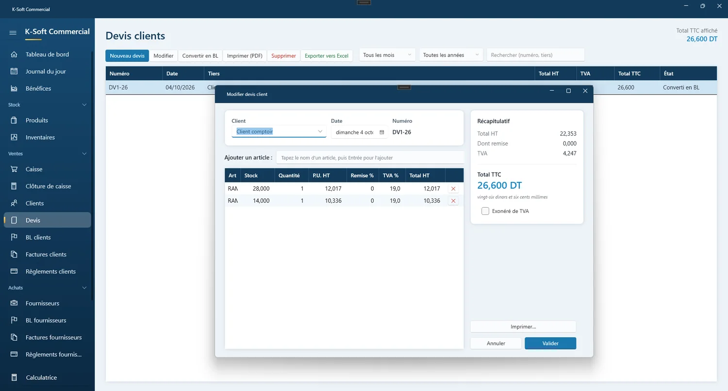Image resolution: width=728 pixels, height=391 pixels.
Task: Delete the article row with total 12,017
Action: pos(453,189)
